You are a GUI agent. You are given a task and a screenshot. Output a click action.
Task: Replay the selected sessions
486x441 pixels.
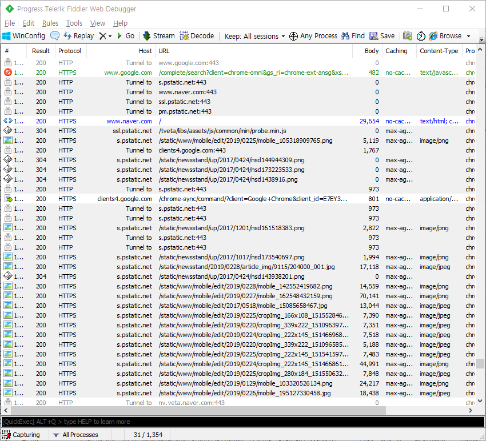pos(79,36)
